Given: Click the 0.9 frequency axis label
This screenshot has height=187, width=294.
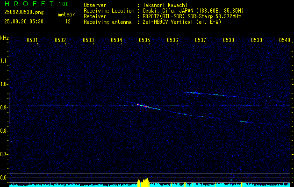Looking at the screenshot, I should [x=3, y=108].
